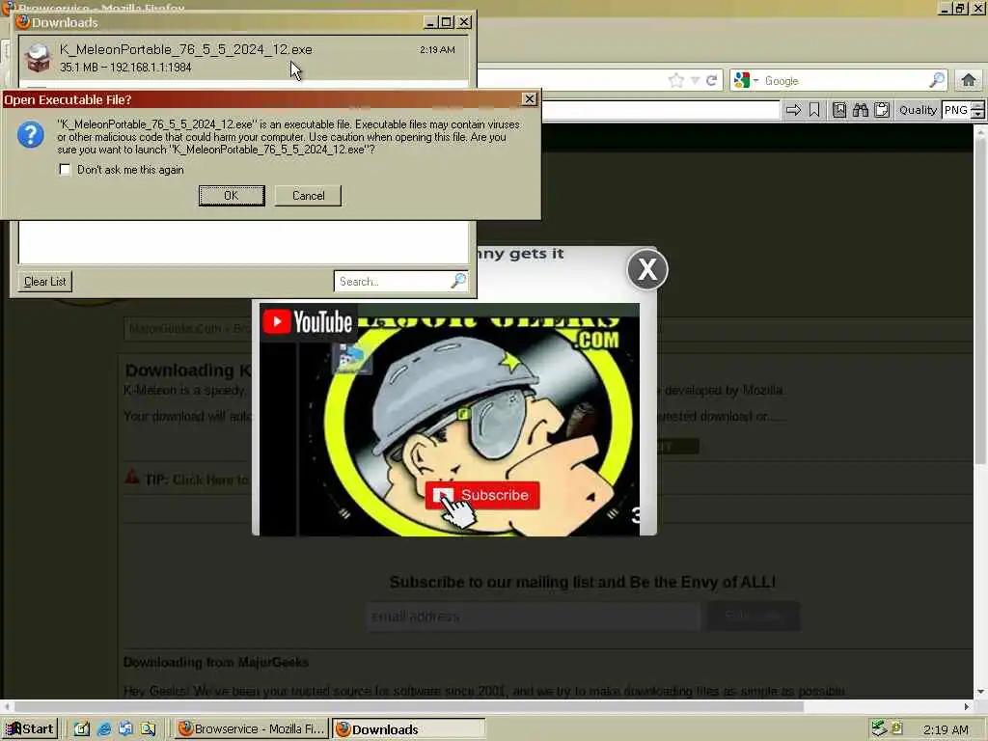Click the magnifier in the Google search bar
Screen dimensions: 988x741
tap(937, 80)
